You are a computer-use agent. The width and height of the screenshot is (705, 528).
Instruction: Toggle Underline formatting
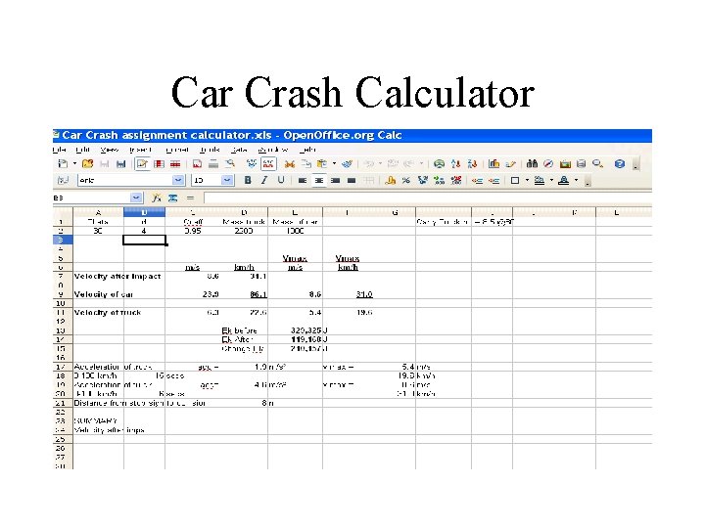coord(281,181)
